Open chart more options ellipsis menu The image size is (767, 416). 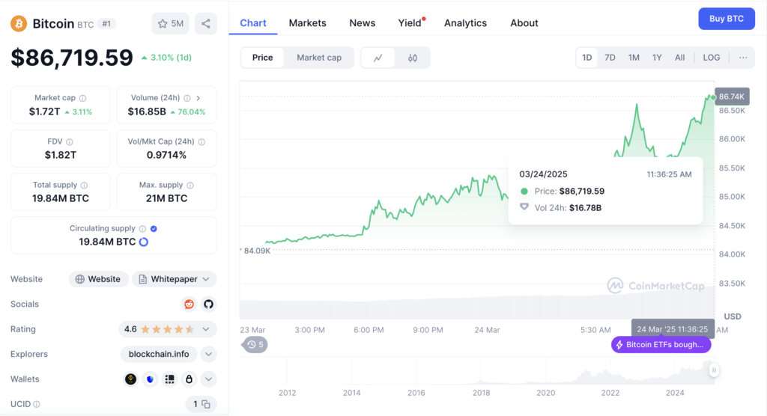click(743, 58)
